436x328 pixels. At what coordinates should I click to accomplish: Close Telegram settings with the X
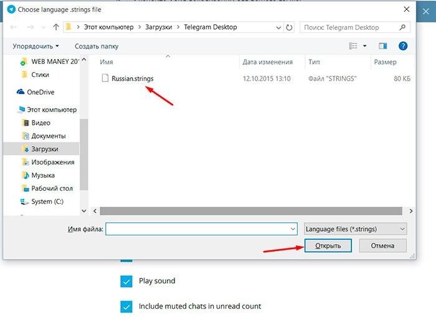tap(425, 11)
